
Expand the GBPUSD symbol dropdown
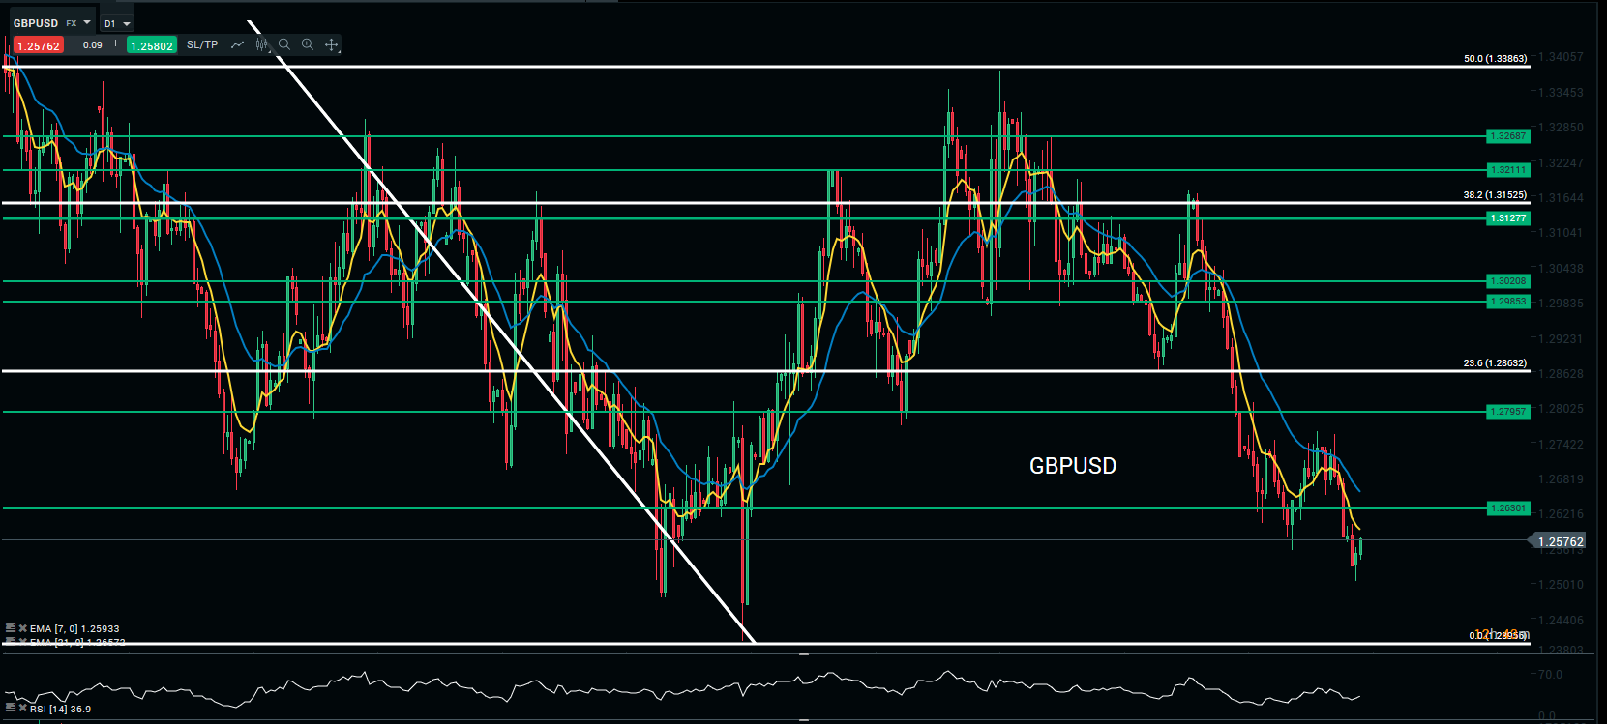(87, 22)
